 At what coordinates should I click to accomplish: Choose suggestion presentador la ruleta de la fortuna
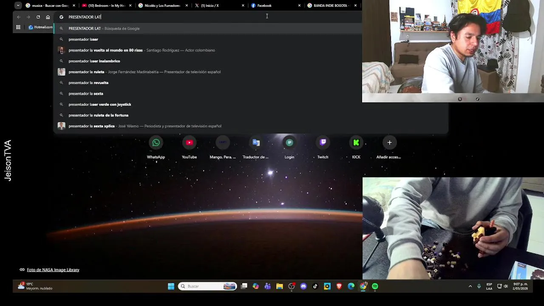[x=251, y=115]
